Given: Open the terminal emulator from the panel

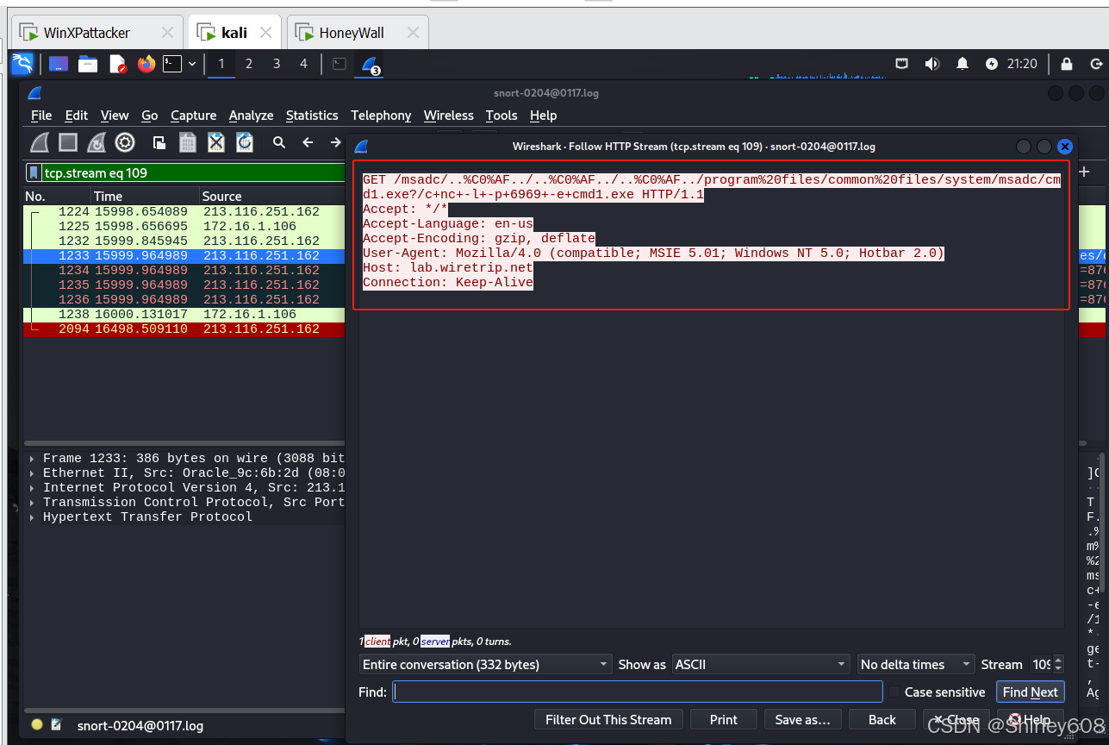Looking at the screenshot, I should coord(172,63).
